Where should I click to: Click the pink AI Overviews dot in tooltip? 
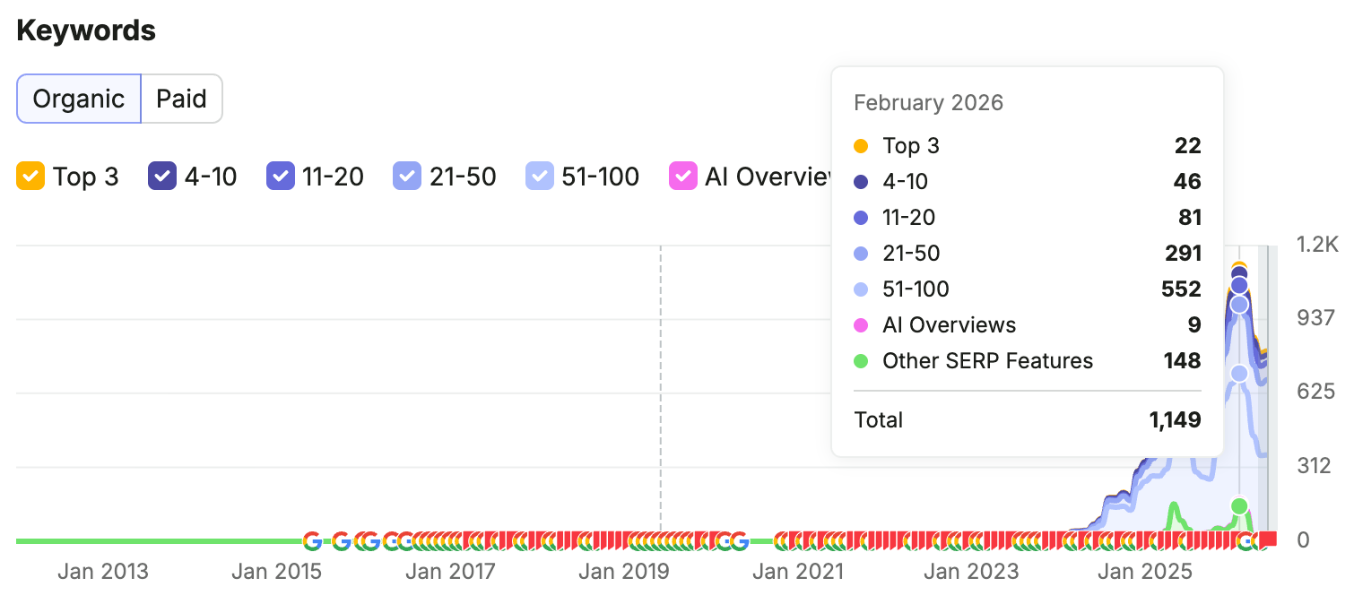pyautogui.click(x=861, y=325)
